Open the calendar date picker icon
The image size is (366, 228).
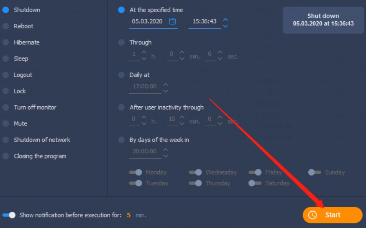click(x=172, y=21)
